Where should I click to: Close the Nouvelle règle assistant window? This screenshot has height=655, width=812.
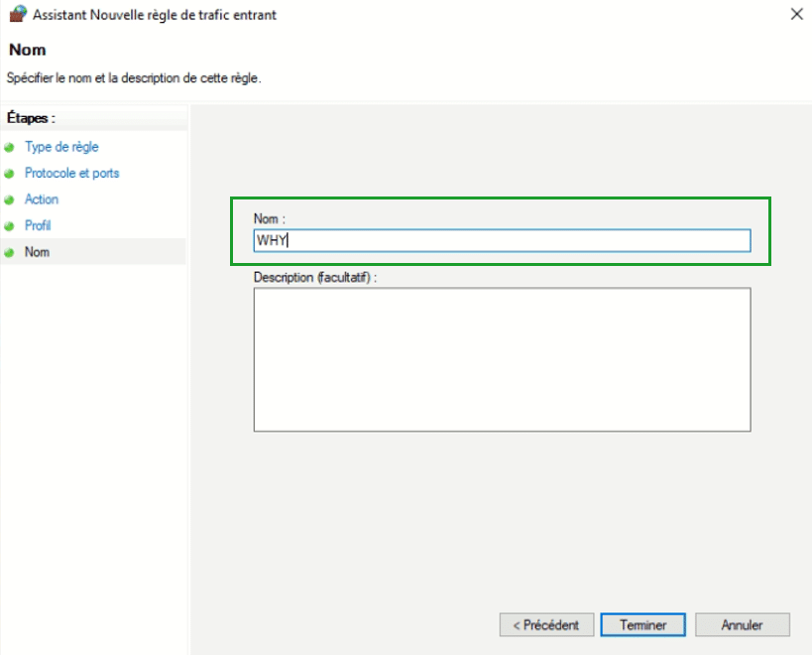[x=796, y=14]
